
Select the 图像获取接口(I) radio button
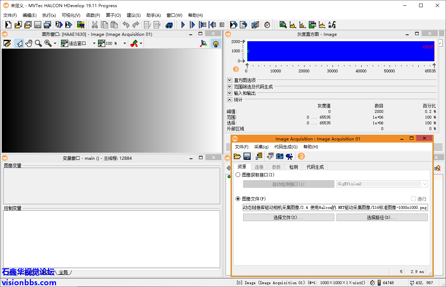click(x=238, y=175)
